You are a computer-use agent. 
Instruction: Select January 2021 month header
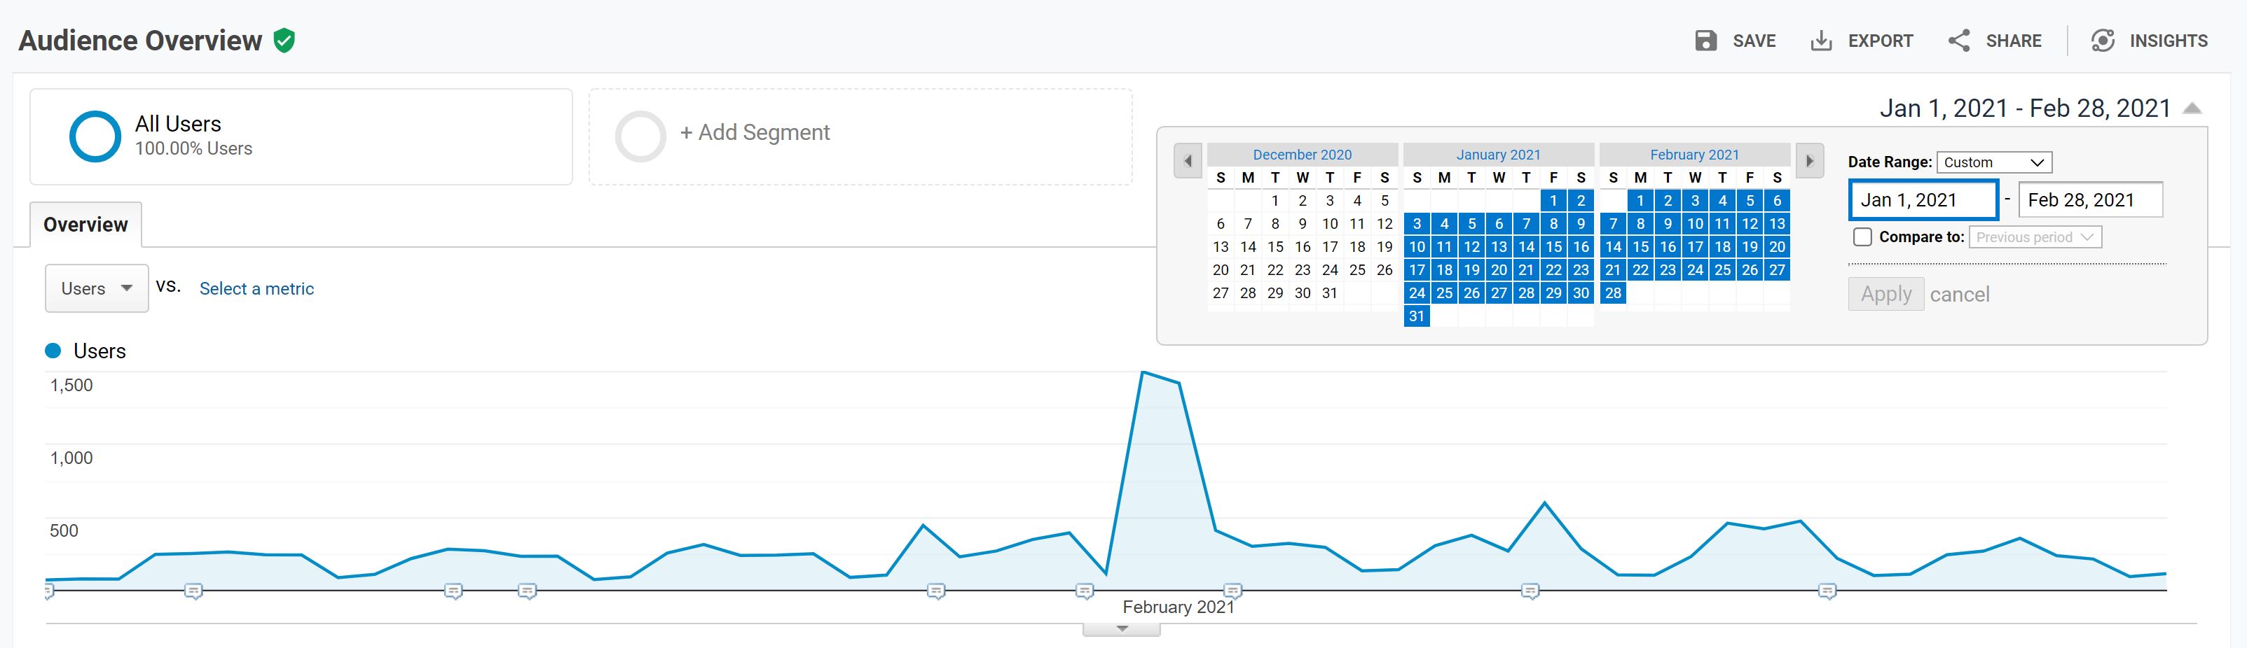coord(1499,154)
